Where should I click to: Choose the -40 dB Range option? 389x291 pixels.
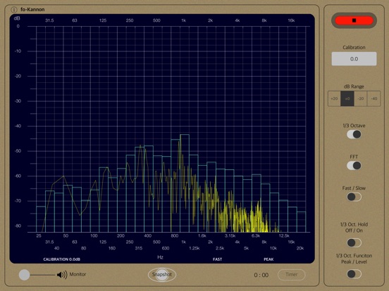tap(374, 98)
